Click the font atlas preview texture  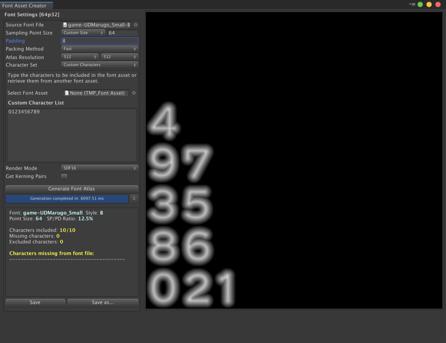(294, 160)
